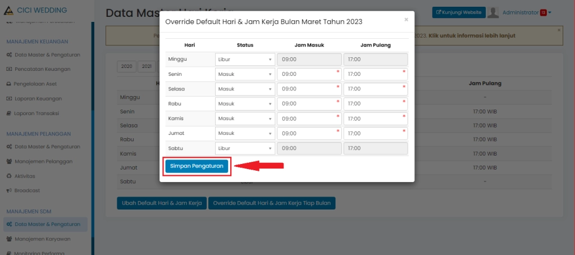Open the Jumat status dropdown

pos(245,133)
